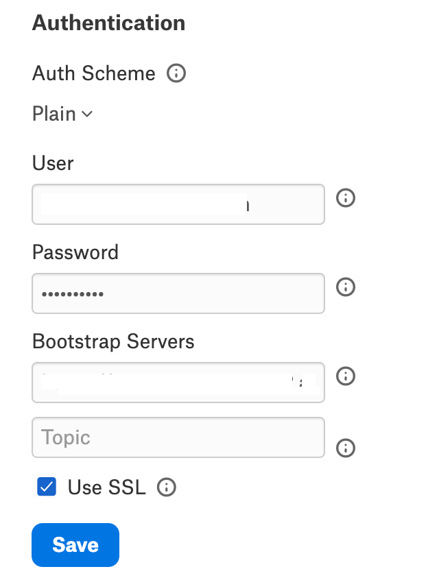Screen dimensions: 439x580
Task: Click the Authentication section heading
Action: pyautogui.click(x=109, y=23)
